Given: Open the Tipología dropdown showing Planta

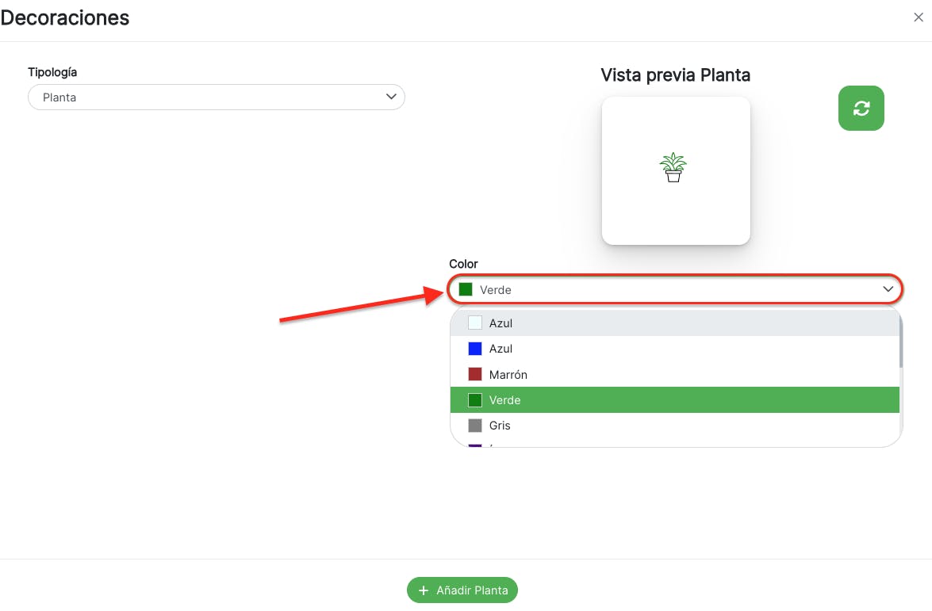Looking at the screenshot, I should [x=216, y=97].
